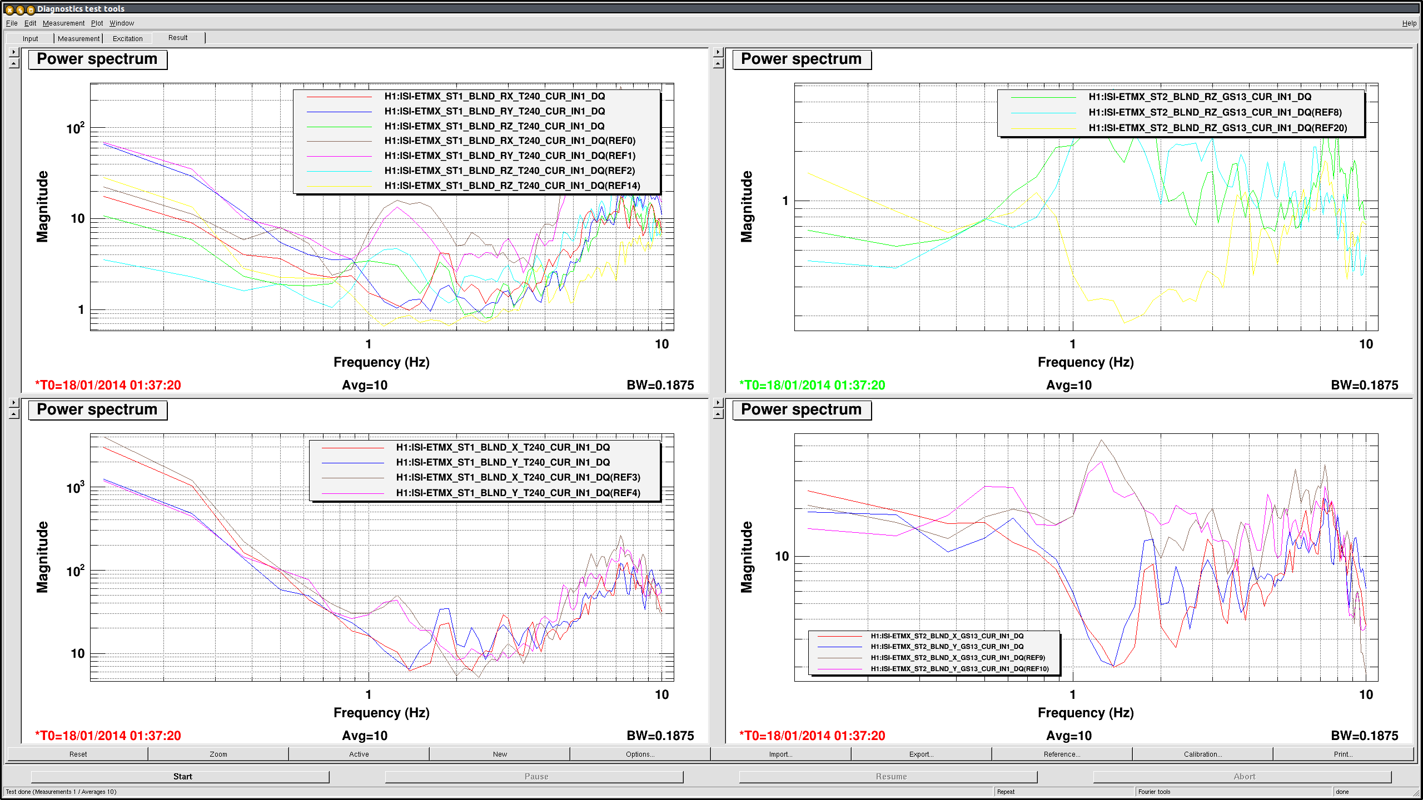Click up arrow on bottom-left plot pad
Image resolution: width=1423 pixels, height=800 pixels.
click(14, 414)
